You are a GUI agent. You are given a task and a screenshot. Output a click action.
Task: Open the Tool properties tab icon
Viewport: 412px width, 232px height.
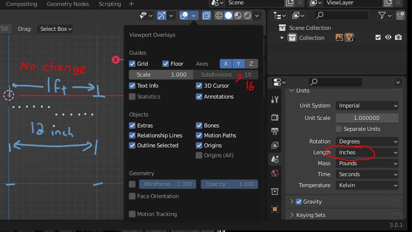[275, 100]
